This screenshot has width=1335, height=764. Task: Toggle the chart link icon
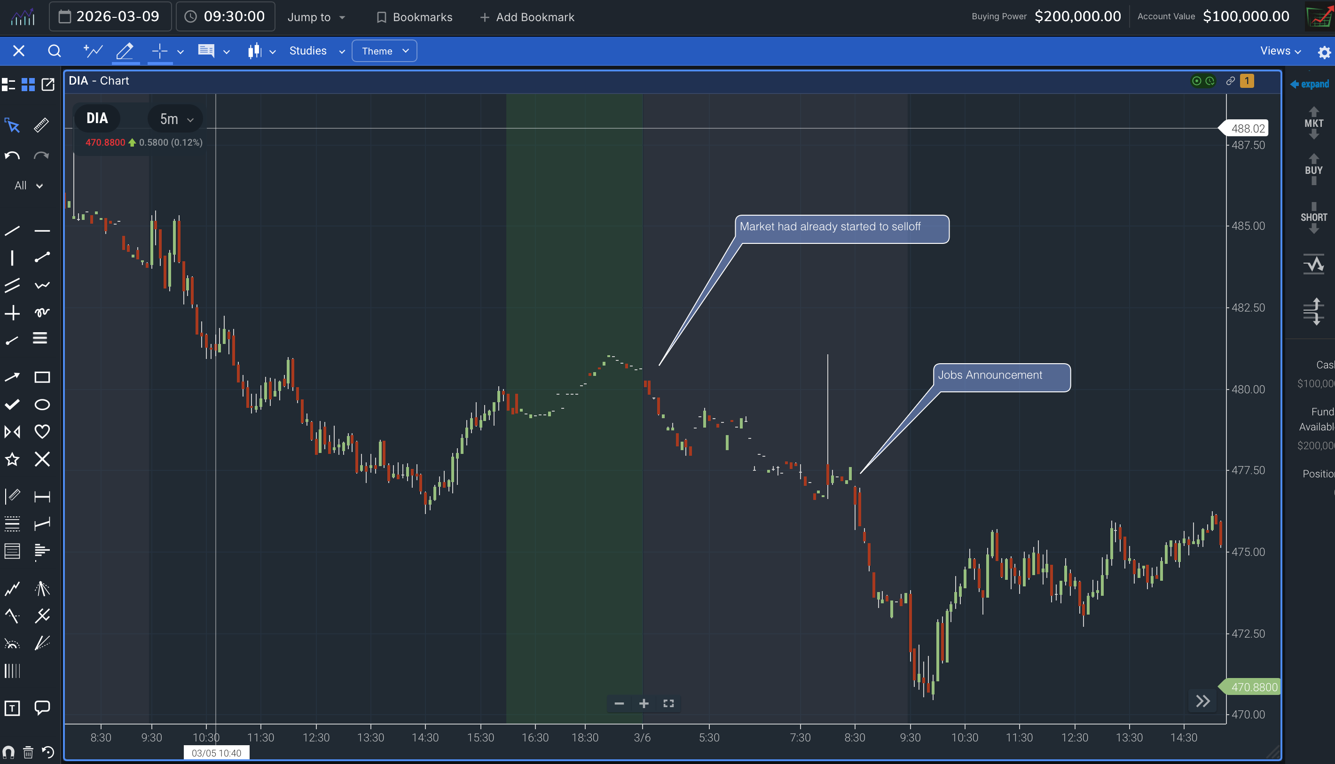(x=1230, y=80)
